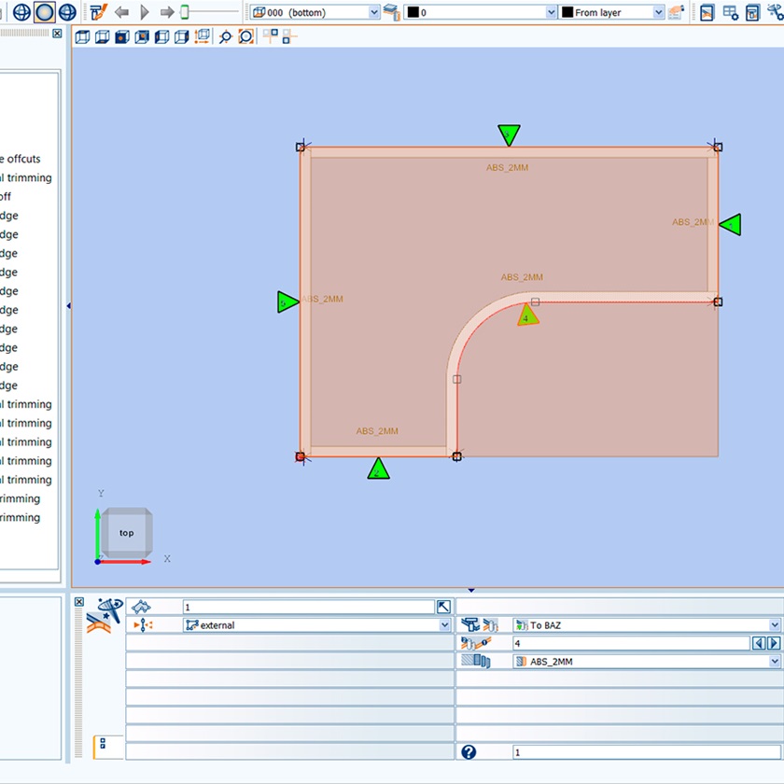The height and width of the screenshot is (784, 784).
Task: Click the ABS_2MM label under the top edge
Action: [507, 167]
